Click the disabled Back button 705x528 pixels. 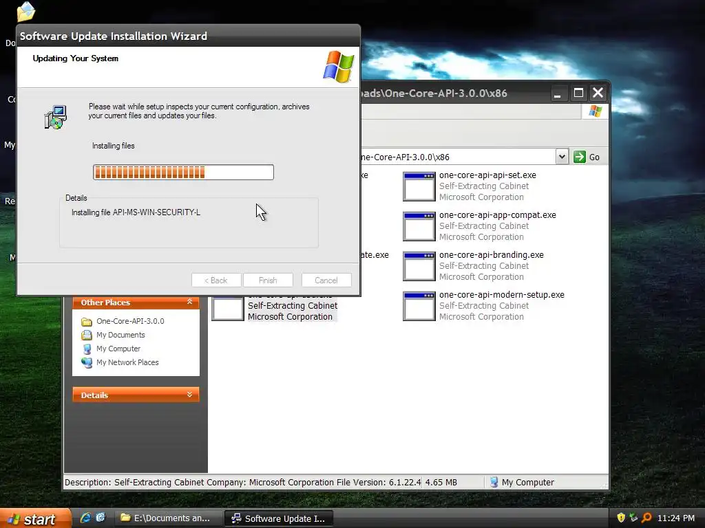coord(215,280)
